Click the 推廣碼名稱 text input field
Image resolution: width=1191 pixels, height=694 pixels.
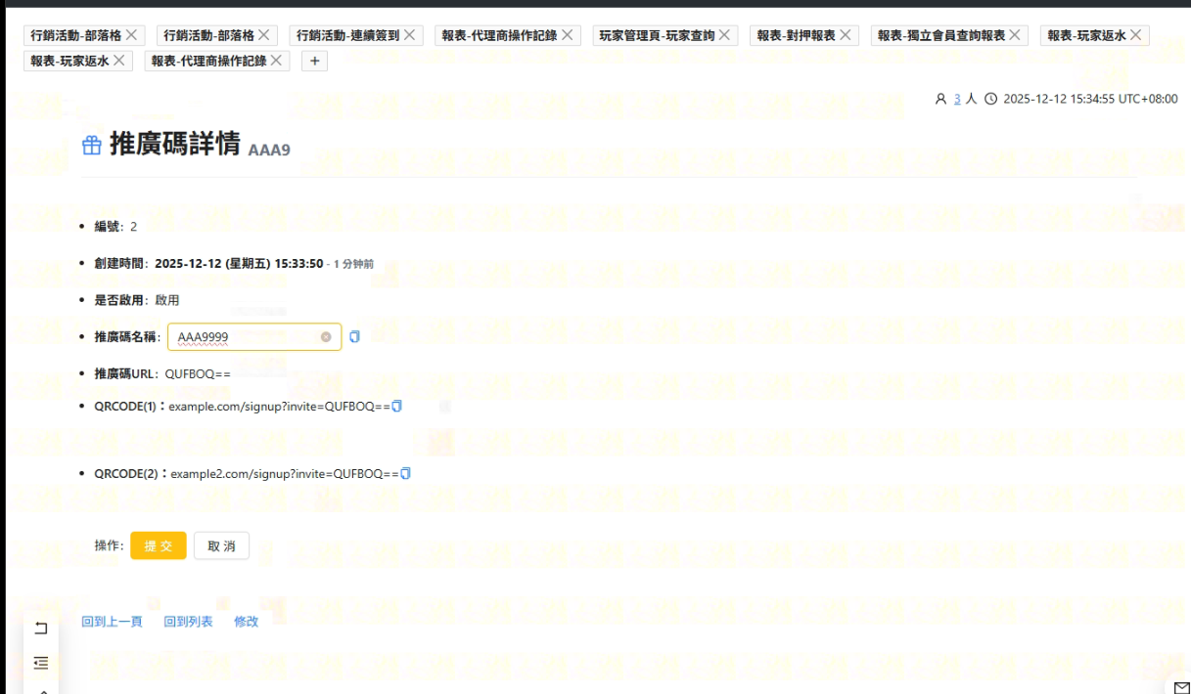(247, 336)
